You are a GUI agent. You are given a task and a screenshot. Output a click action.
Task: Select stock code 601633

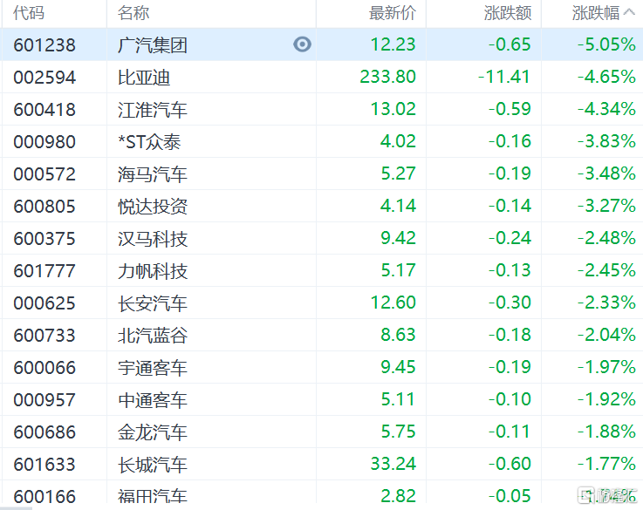44,465
